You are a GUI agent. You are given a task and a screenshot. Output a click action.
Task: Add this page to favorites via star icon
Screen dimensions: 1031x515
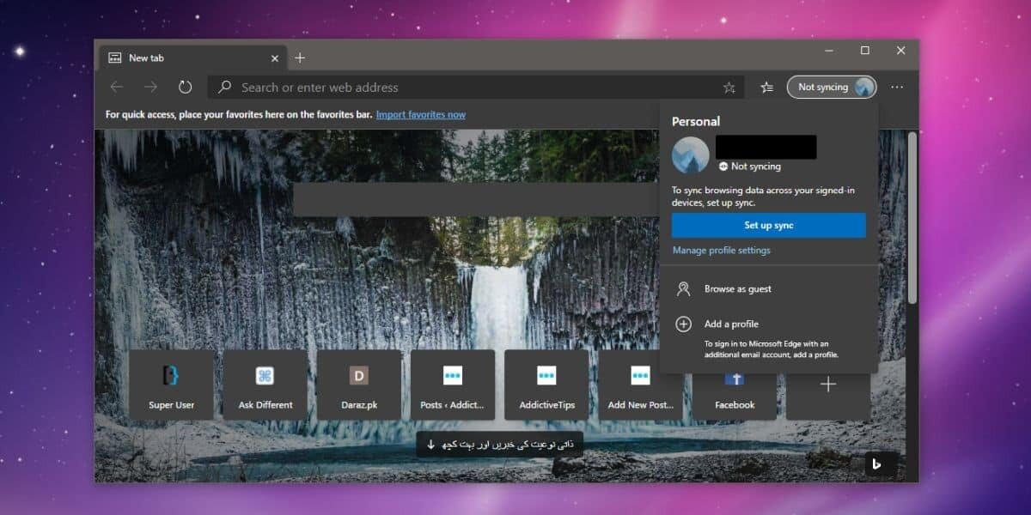728,87
